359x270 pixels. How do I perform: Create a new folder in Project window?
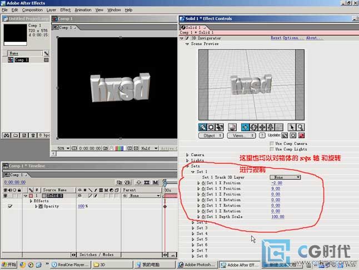coord(16,135)
